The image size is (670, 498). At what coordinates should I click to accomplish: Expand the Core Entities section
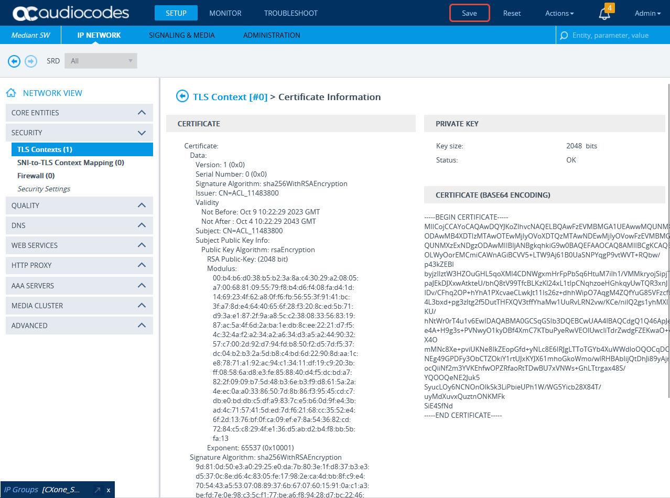[79, 113]
